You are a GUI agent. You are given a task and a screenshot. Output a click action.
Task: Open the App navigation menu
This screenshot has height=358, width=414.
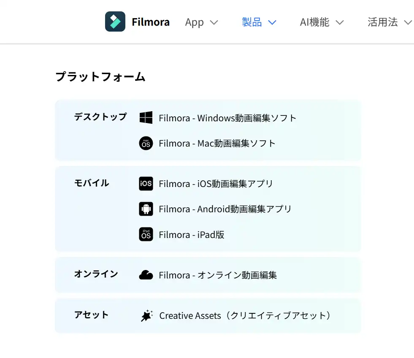[x=194, y=22]
